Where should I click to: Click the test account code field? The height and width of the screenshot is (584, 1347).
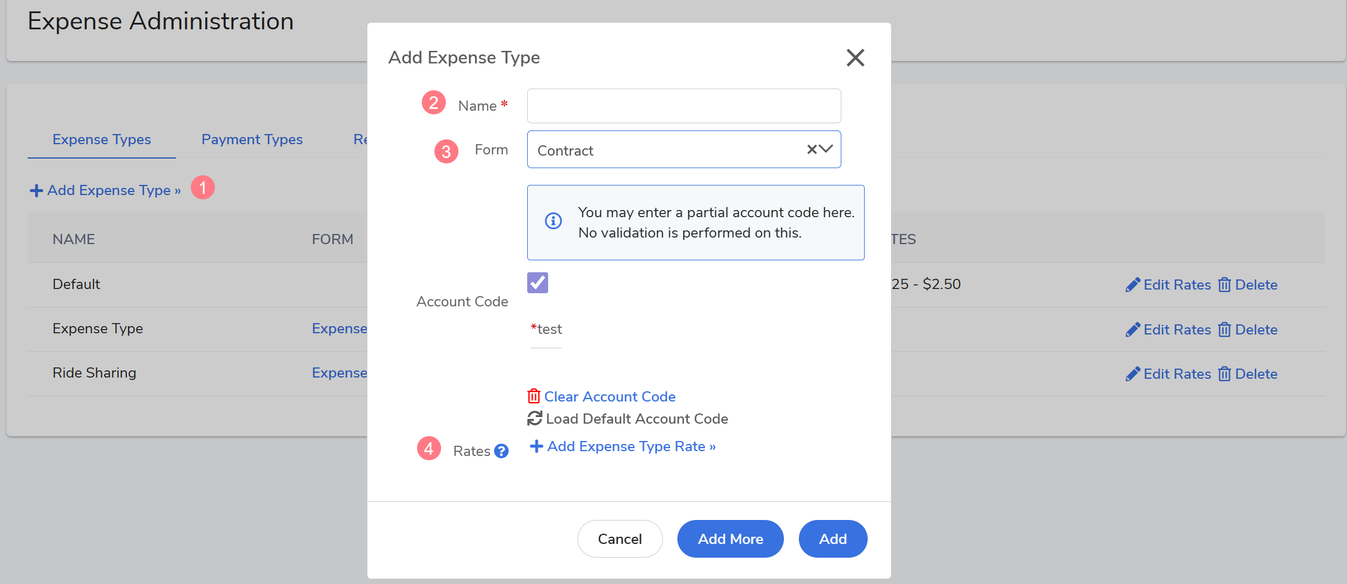tap(547, 330)
